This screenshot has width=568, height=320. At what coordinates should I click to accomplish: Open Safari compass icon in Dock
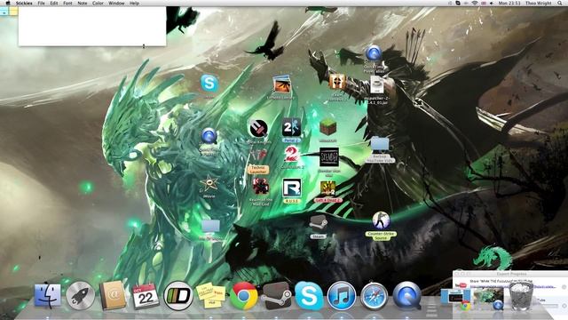pyautogui.click(x=374, y=296)
